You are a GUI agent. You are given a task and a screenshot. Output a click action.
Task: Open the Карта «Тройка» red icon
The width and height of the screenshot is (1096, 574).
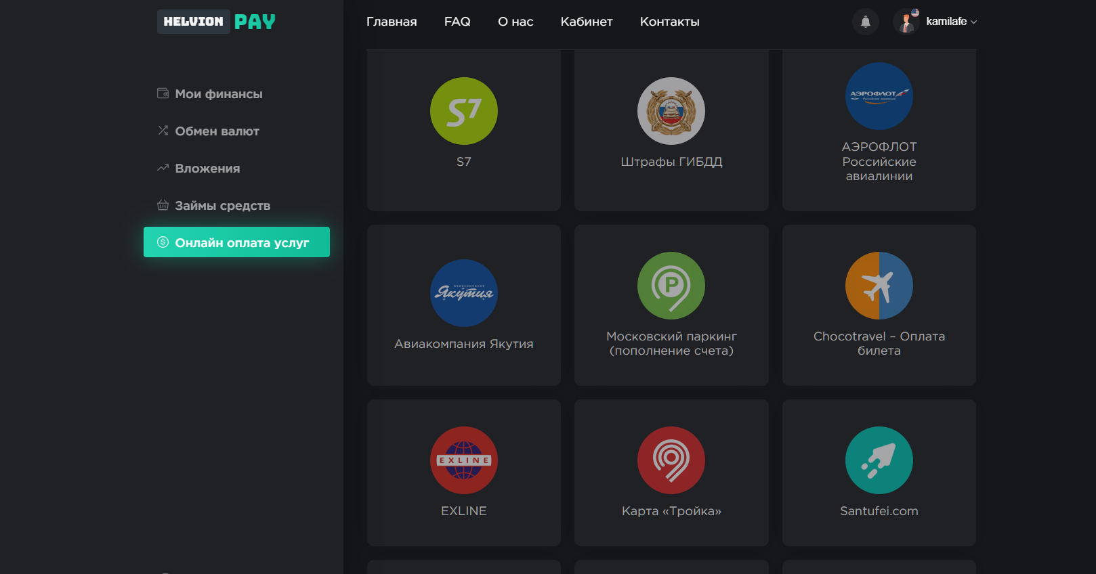[671, 460]
